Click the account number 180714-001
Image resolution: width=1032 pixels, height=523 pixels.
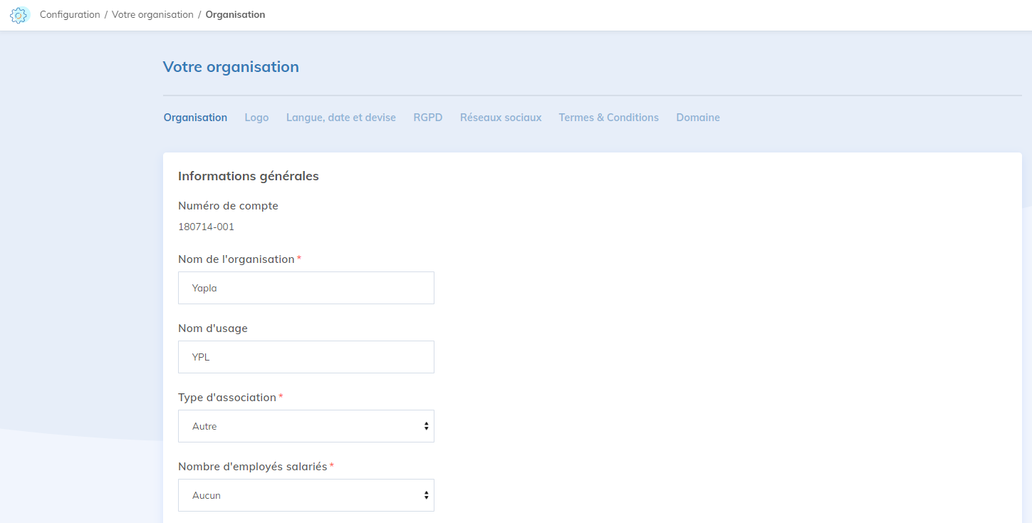[x=206, y=227]
